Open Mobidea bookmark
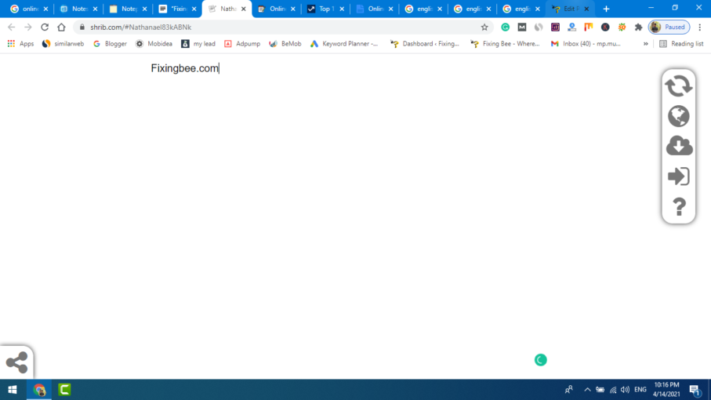Screen dimensions: 711x400 [x=154, y=44]
